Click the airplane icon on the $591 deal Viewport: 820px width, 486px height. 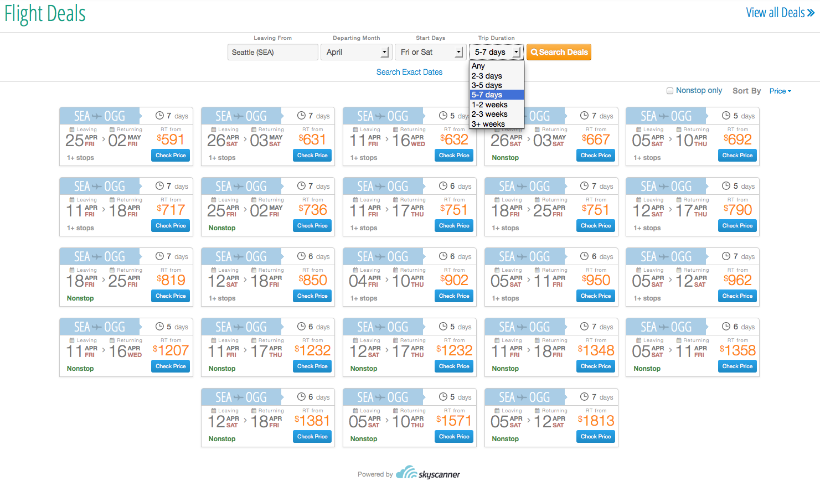(x=97, y=116)
